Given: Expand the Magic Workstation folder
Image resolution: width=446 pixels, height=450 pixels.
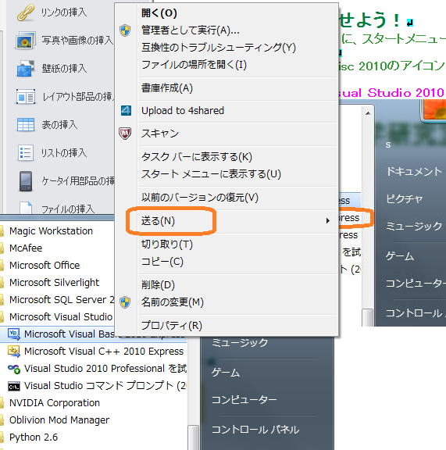Looking at the screenshot, I should pyautogui.click(x=51, y=230).
